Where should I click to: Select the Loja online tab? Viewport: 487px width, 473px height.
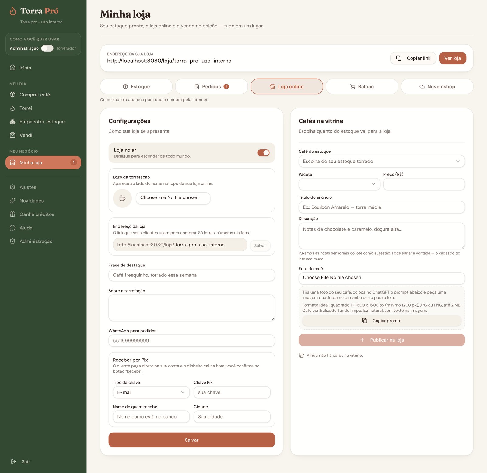tap(287, 86)
